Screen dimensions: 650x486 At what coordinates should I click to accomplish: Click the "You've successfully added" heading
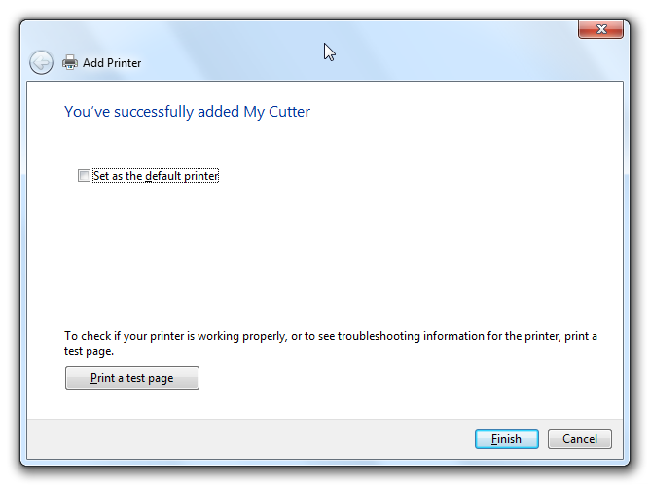point(151,112)
